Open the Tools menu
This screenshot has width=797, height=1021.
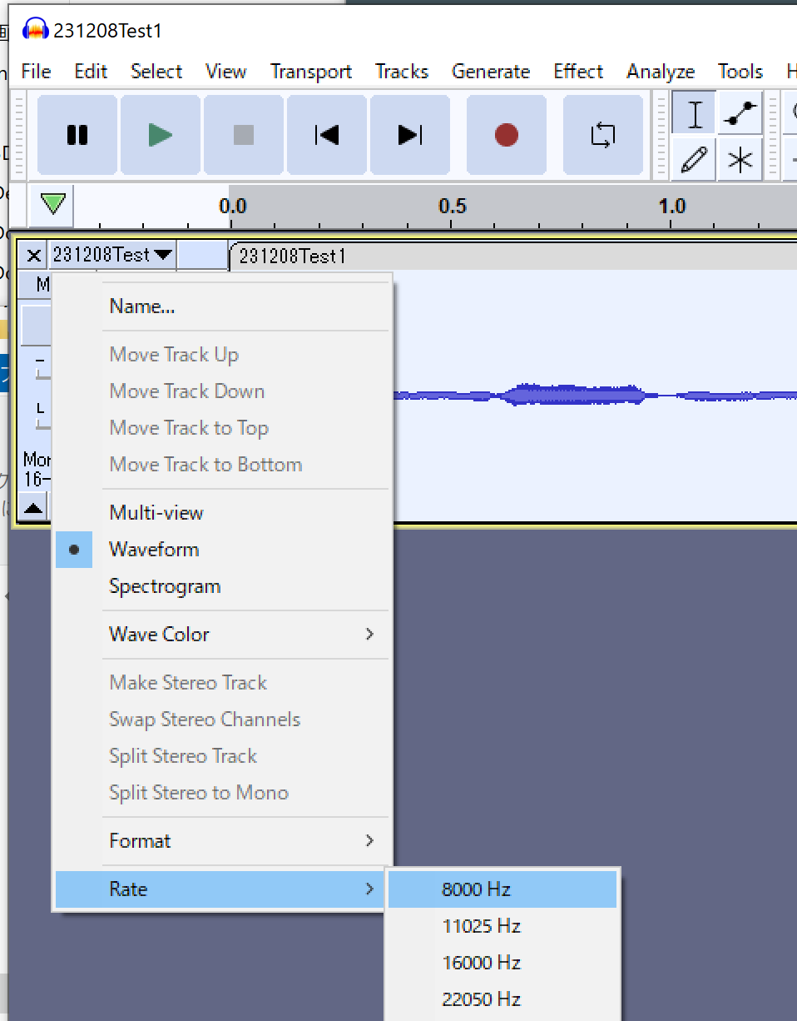740,72
